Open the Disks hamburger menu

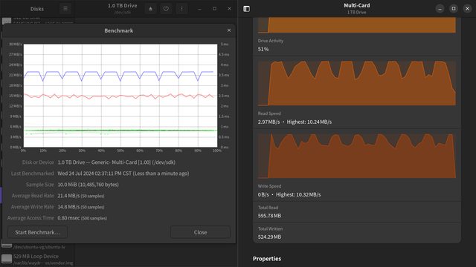click(65, 8)
